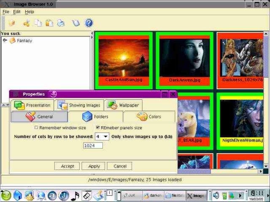
Task: Click the open folder toolbar icon
Action: pos(12,23)
